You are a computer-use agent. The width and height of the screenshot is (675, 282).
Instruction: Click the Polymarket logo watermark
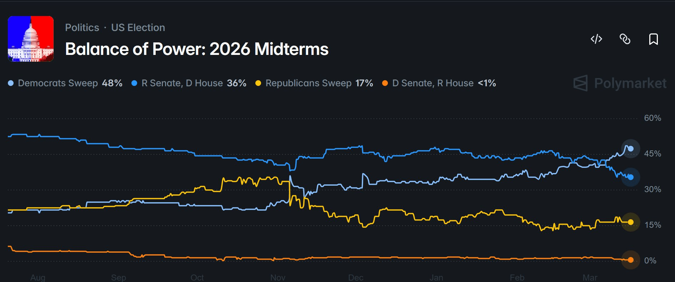tap(620, 83)
